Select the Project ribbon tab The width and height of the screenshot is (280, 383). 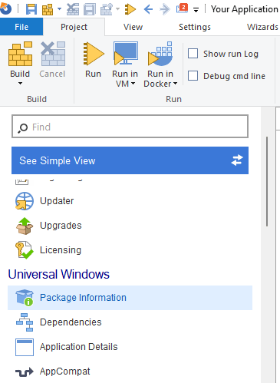[74, 27]
